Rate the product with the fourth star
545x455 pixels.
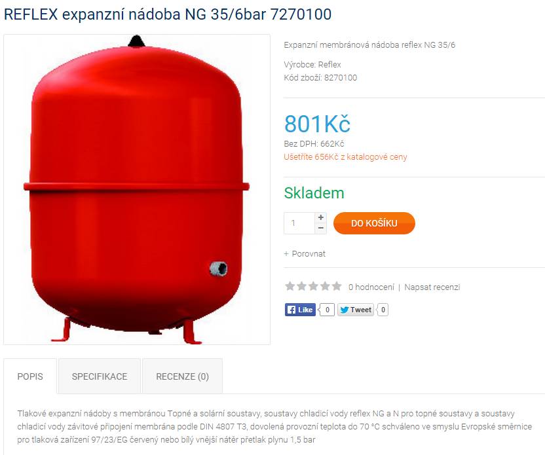(x=325, y=287)
